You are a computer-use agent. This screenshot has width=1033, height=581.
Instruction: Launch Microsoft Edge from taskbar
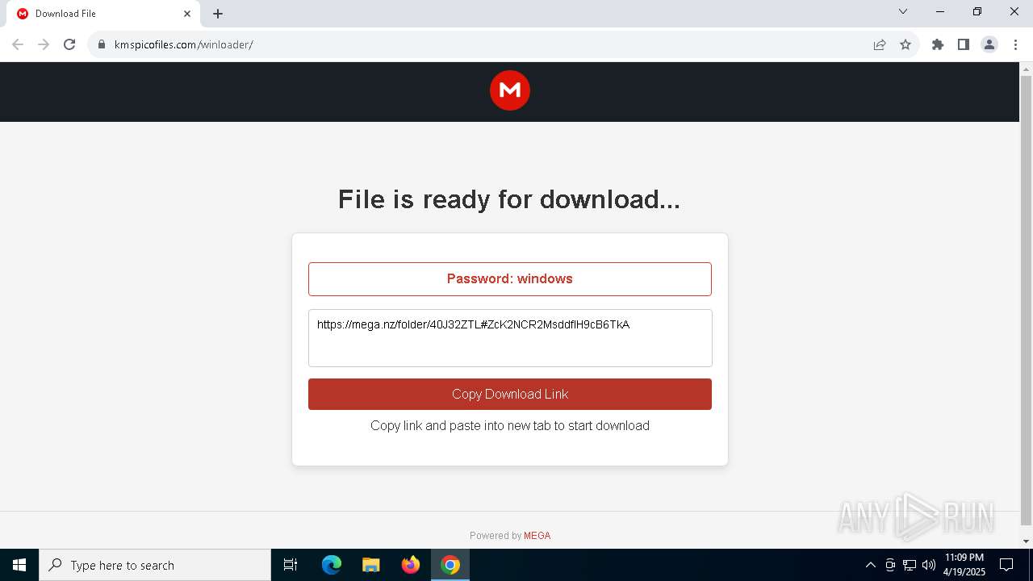click(x=332, y=565)
